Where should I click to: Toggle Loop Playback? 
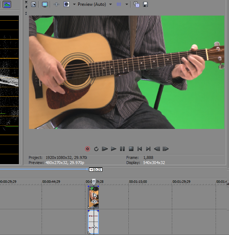96,149
